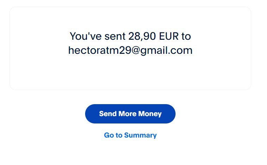Click the word "Summary" in the link
The image size is (267, 165).
tap(140, 135)
